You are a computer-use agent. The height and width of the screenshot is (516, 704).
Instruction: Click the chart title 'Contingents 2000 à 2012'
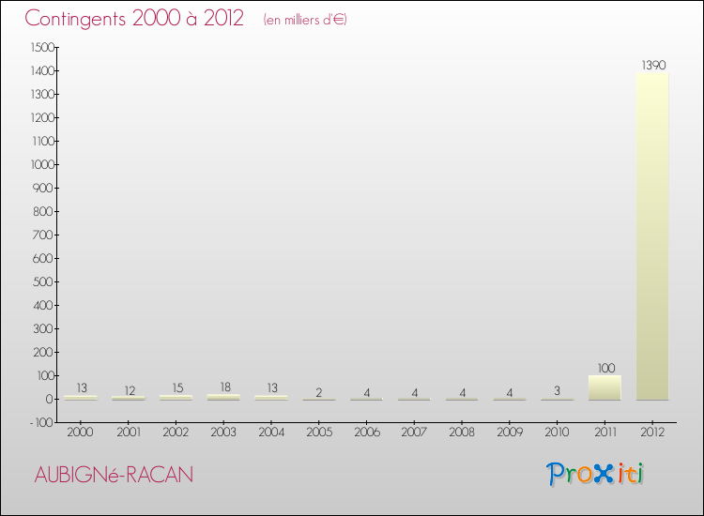134,19
